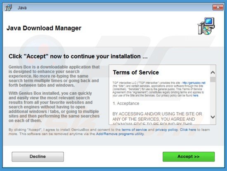The width and height of the screenshot is (227, 171).
Task: Click the privacy policy 'here' link in terms
Action: [x=196, y=96]
